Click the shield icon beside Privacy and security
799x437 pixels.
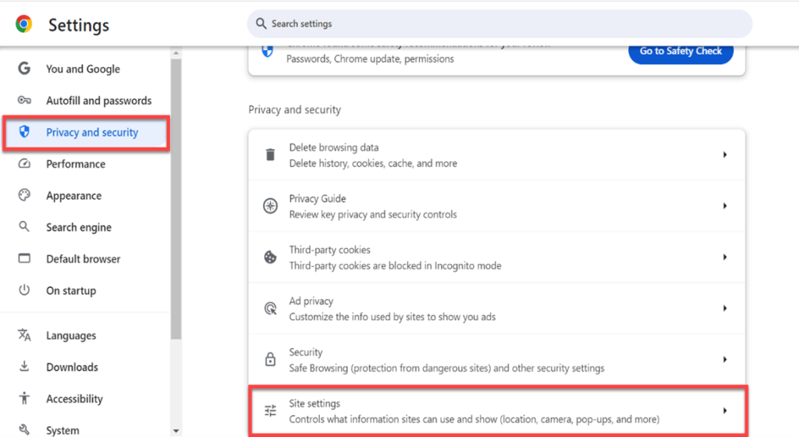(24, 131)
